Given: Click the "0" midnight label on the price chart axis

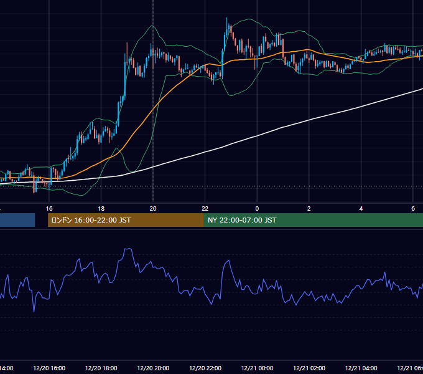Looking at the screenshot, I should (x=257, y=209).
